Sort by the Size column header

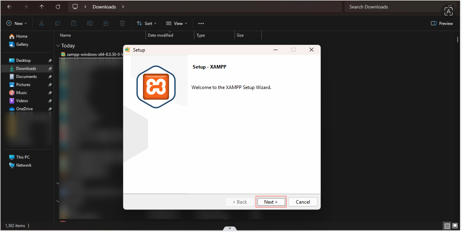tap(240, 35)
